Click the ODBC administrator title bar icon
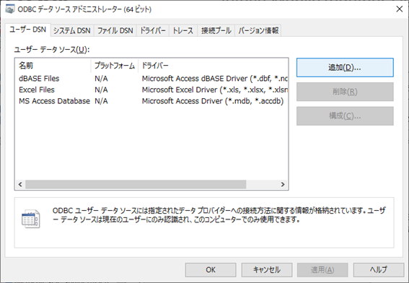Viewport: 409px width, 283px height. coord(10,9)
